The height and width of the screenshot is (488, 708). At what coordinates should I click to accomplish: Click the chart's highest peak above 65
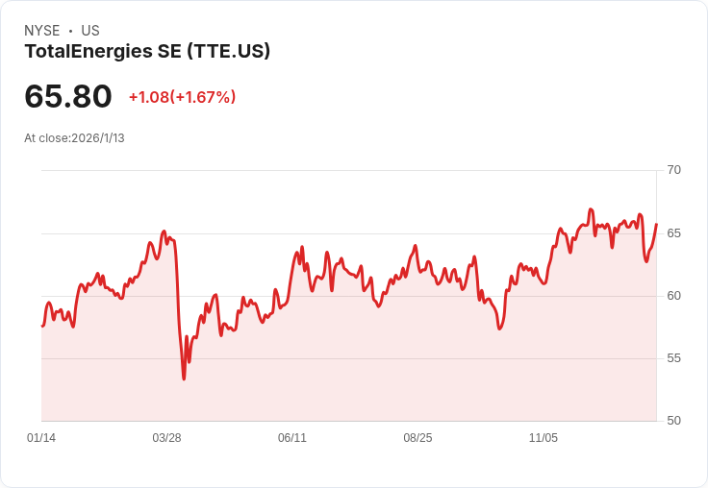click(591, 209)
